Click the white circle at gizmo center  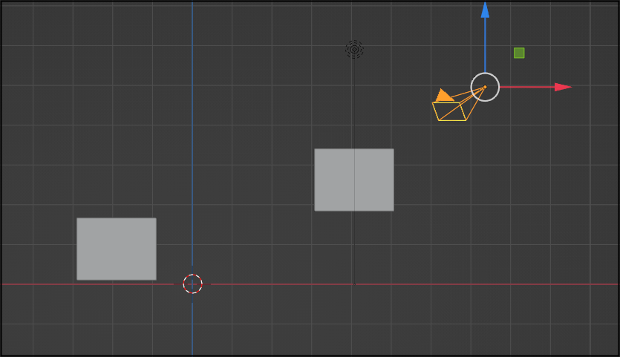485,87
